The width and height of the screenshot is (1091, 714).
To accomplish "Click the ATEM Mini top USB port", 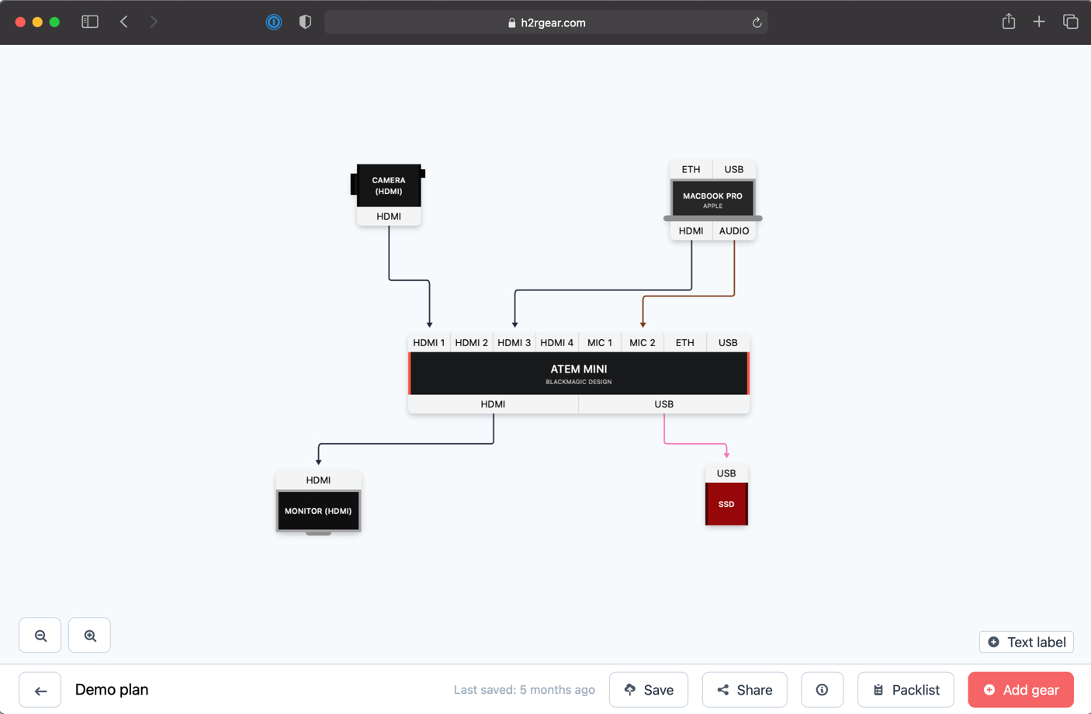I will 728,342.
